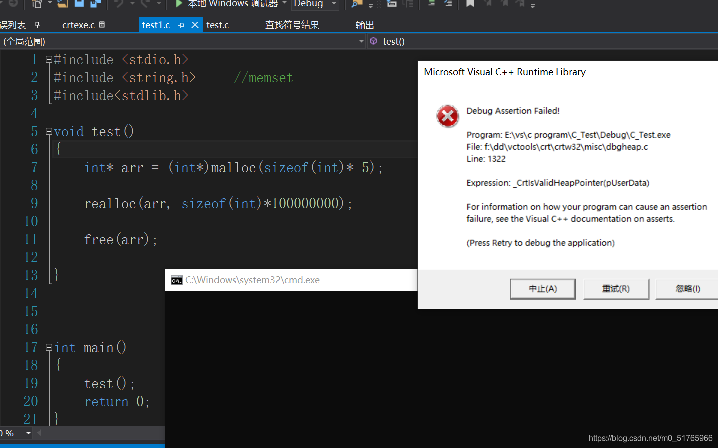The image size is (718, 448).
Task: Click line number 9 in the gutter
Action: click(x=34, y=203)
